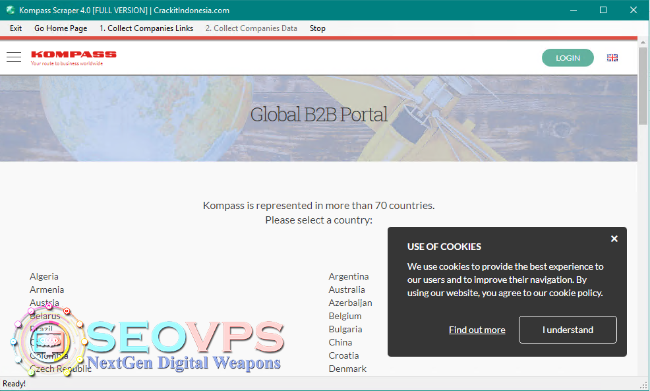The width and height of the screenshot is (650, 391).
Task: Select Bulgaria from the country list
Action: pos(345,329)
